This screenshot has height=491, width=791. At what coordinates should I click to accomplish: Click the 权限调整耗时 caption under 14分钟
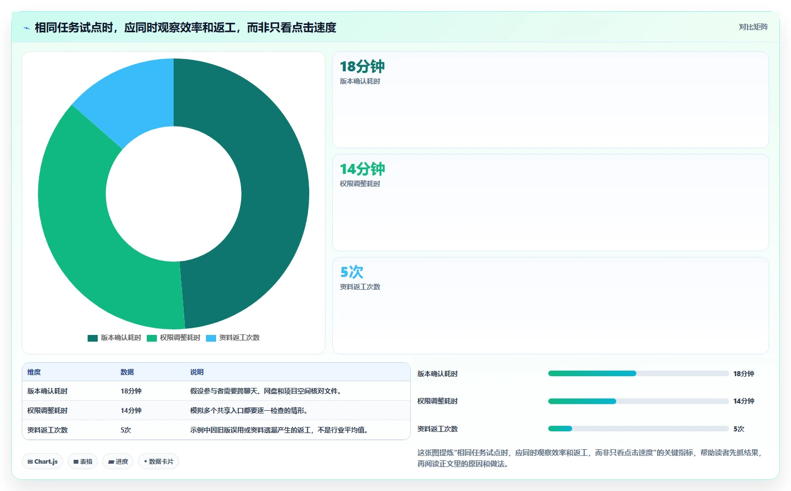click(360, 184)
